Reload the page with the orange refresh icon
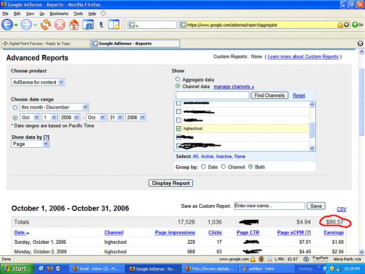The height and width of the screenshot is (274, 365). [46, 25]
